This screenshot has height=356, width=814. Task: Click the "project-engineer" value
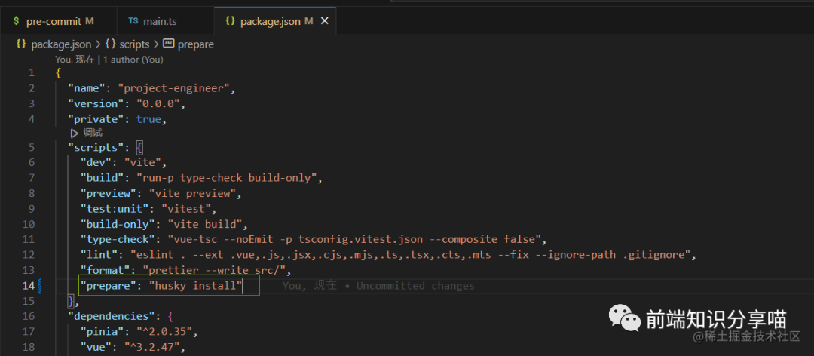[173, 87]
